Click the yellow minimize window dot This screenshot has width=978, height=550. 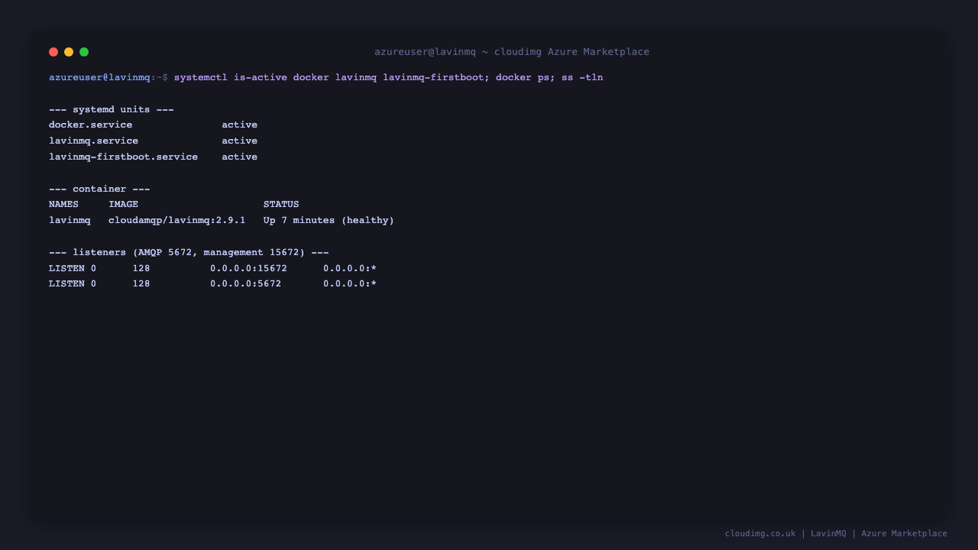(x=69, y=52)
